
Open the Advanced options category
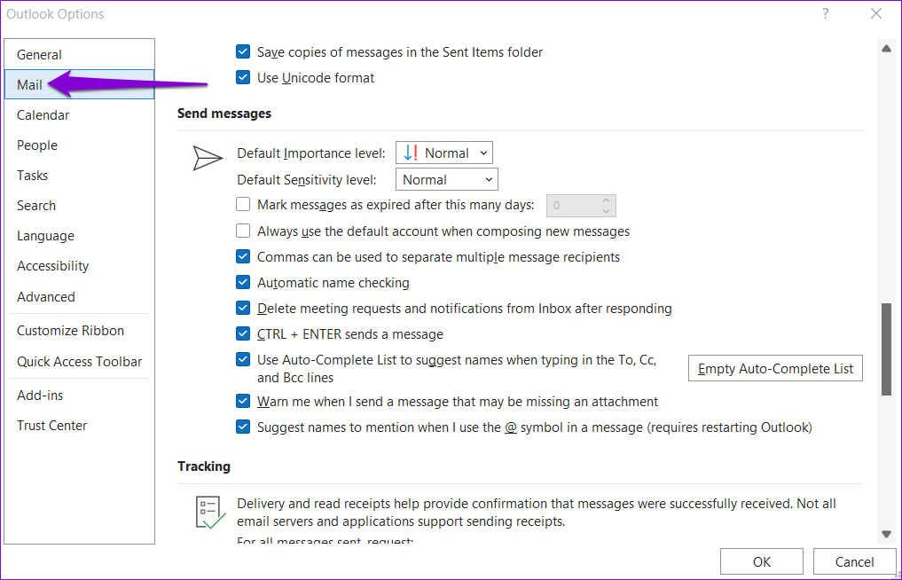[x=80, y=297]
